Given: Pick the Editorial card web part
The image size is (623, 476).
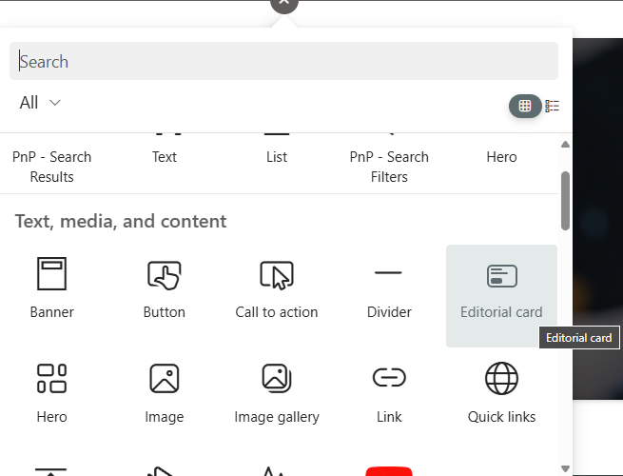Looking at the screenshot, I should pyautogui.click(x=501, y=296).
